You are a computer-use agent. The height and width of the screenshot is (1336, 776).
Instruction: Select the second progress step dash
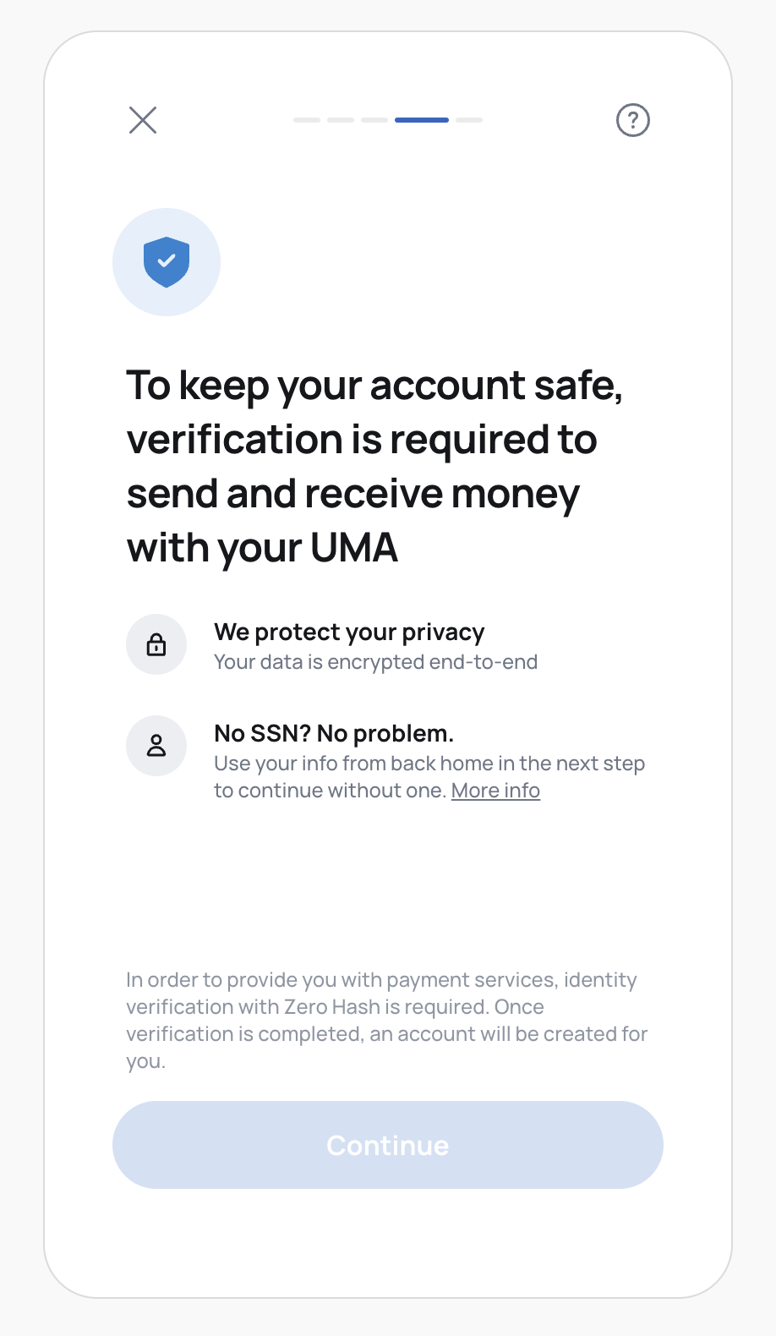[341, 120]
